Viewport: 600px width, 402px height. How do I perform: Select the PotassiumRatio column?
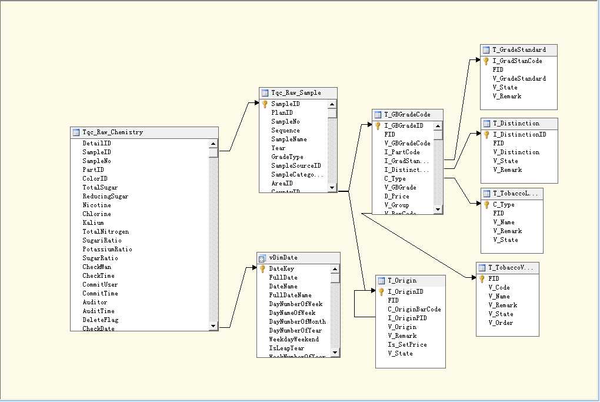coord(108,249)
